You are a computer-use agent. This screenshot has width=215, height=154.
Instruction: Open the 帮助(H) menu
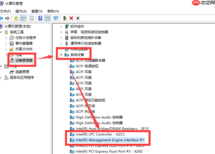coord(53,11)
